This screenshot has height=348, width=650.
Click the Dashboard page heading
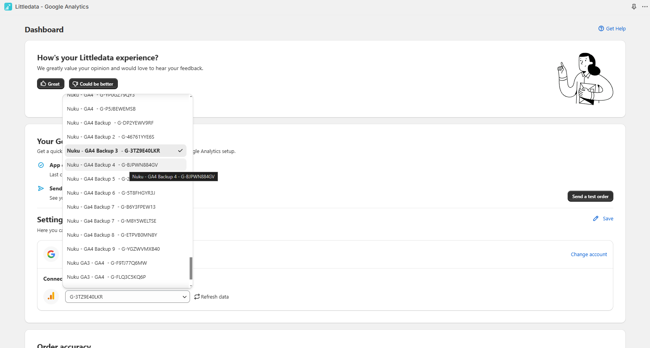(44, 30)
